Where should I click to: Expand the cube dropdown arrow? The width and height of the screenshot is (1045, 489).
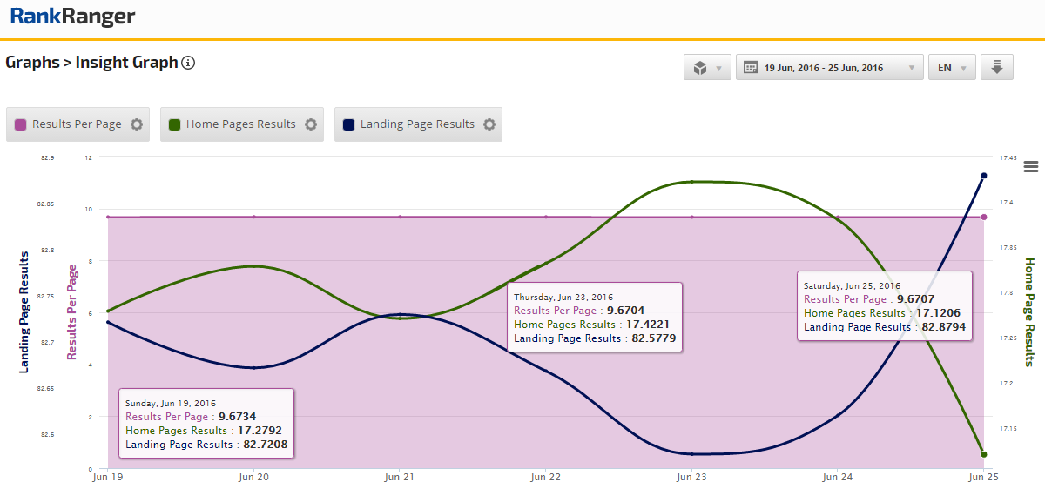coord(718,68)
